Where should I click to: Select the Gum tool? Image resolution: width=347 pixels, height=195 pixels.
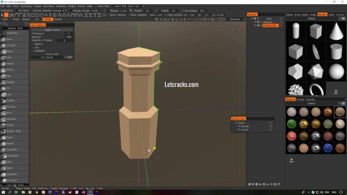15,113
